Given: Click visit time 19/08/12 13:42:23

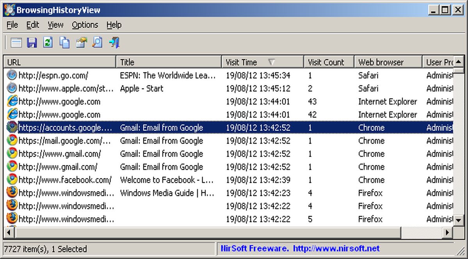Looking at the screenshot, I should [x=258, y=193].
